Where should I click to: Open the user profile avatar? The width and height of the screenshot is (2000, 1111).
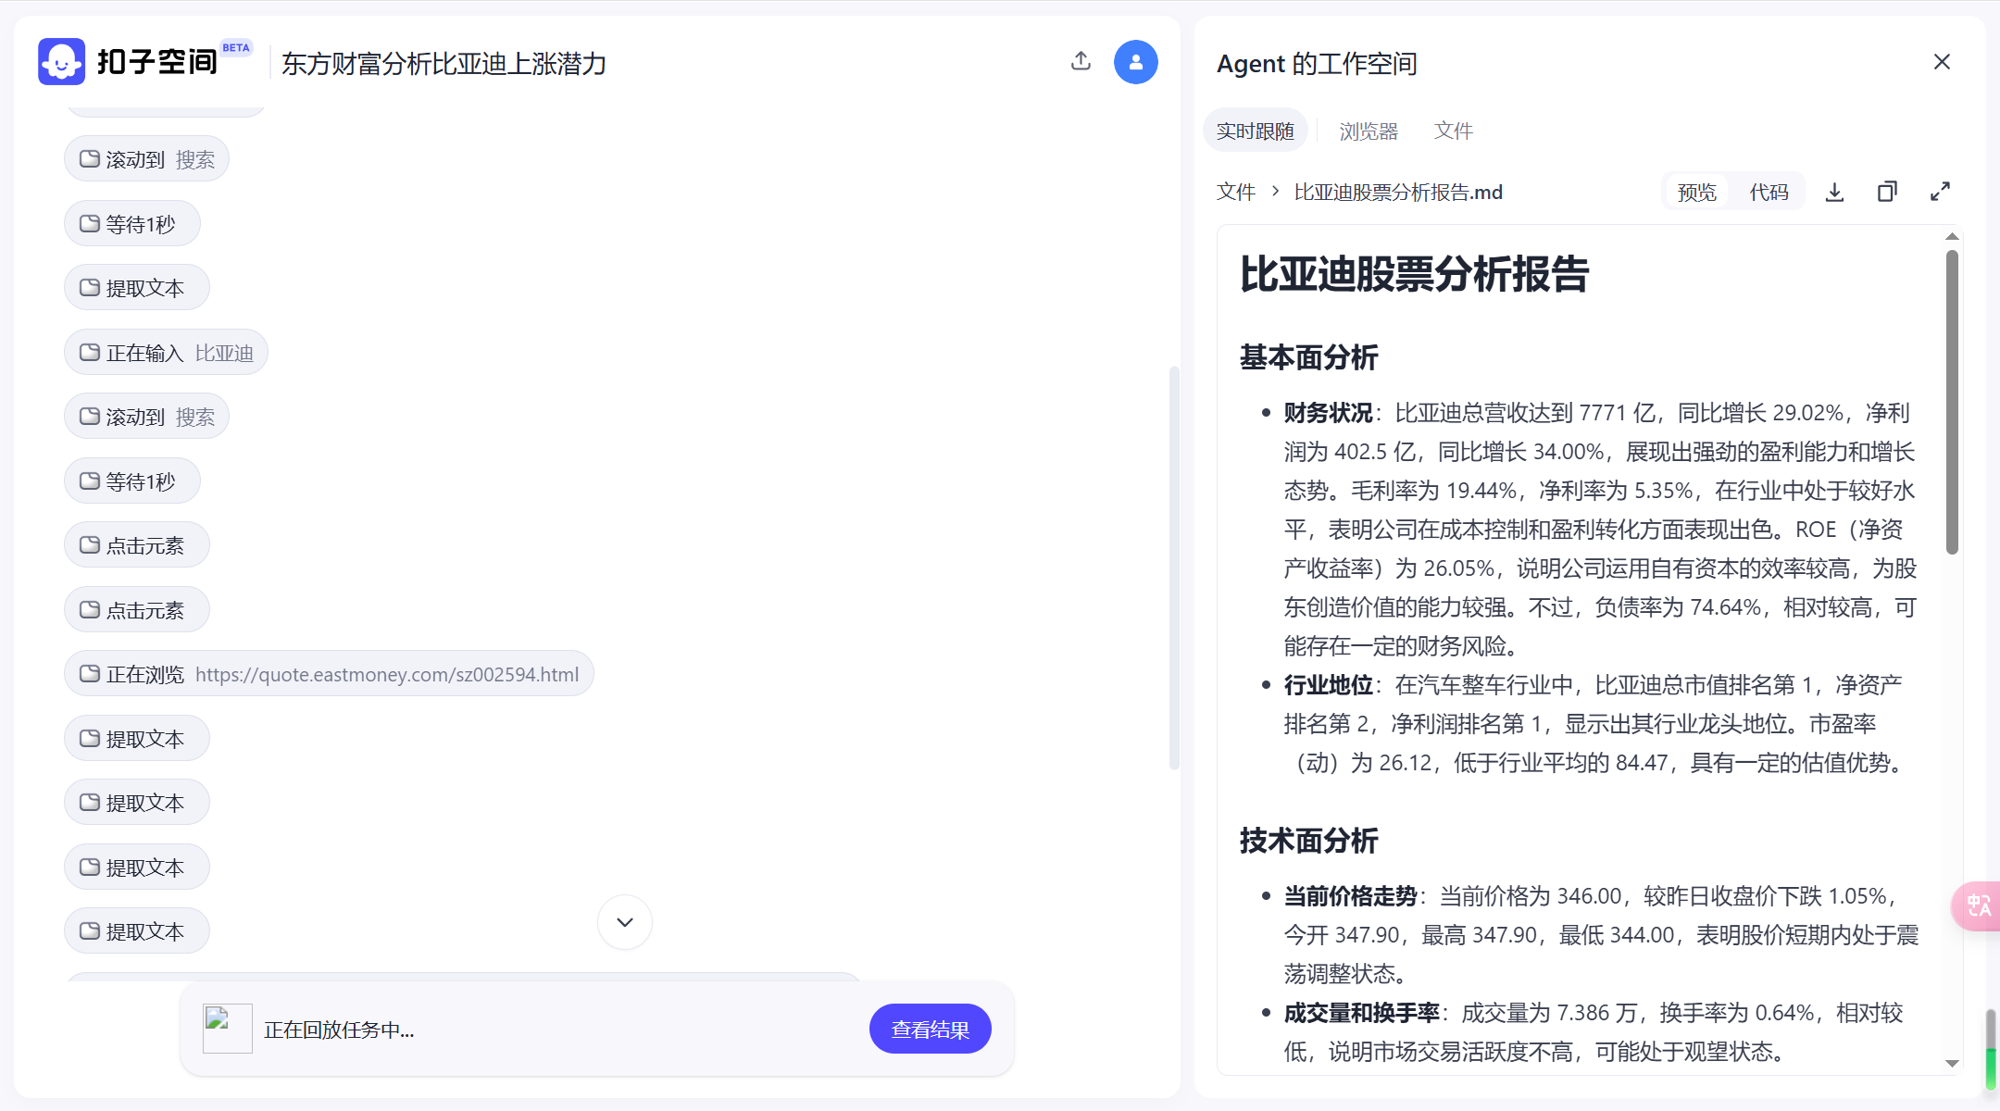1135,62
